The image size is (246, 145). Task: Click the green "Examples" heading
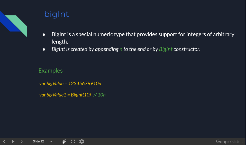tap(50, 71)
